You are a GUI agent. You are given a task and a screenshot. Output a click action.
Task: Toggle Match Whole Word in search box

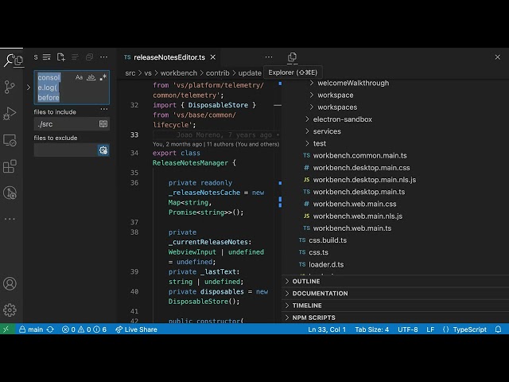[91, 77]
